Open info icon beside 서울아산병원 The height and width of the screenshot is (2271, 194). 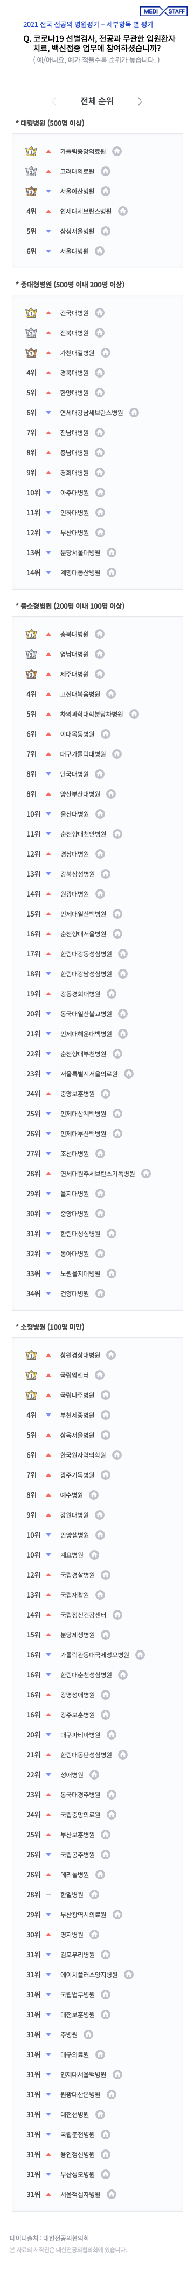pyautogui.click(x=105, y=191)
